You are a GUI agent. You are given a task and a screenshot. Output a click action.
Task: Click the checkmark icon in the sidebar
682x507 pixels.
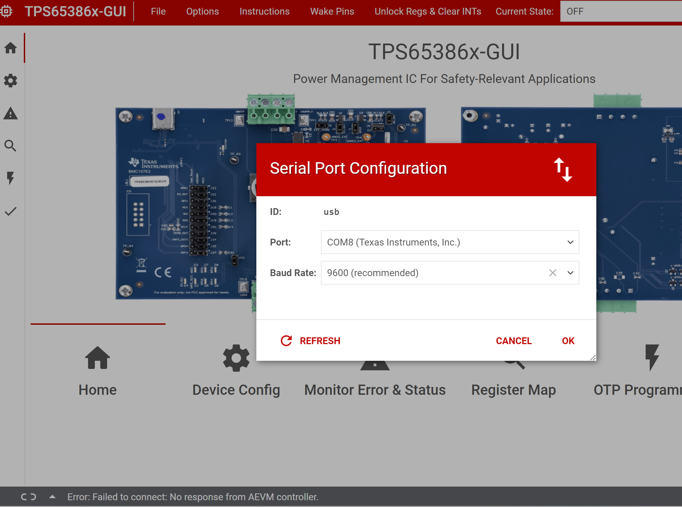pyautogui.click(x=11, y=211)
